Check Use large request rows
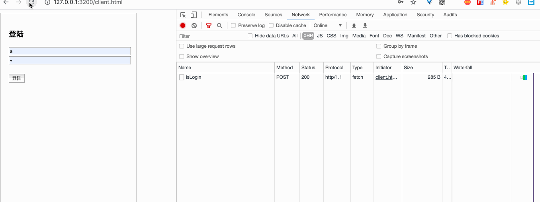The height and width of the screenshot is (202, 540). 182,46
